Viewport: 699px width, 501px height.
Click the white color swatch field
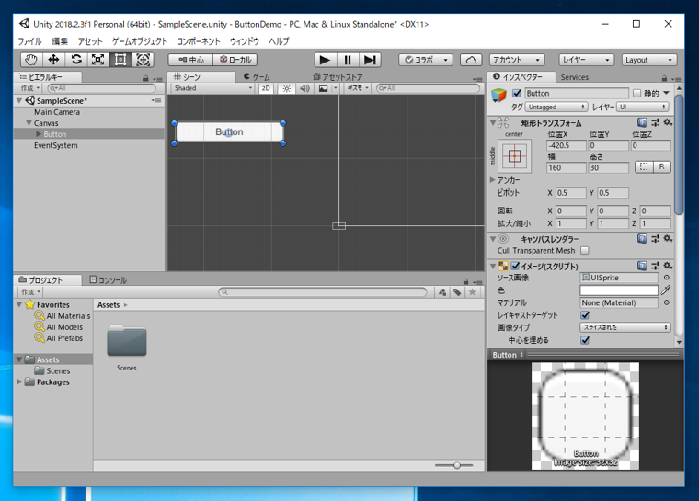[619, 290]
